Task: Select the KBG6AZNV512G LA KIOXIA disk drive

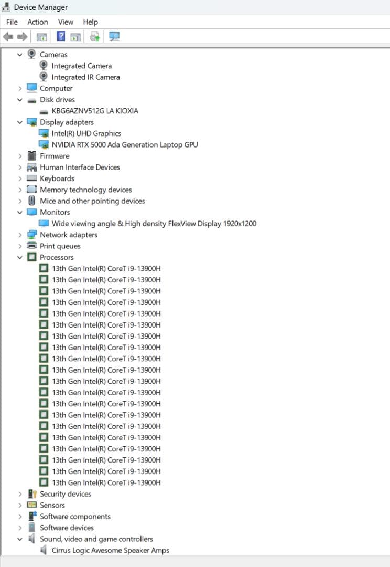Action: [x=95, y=111]
